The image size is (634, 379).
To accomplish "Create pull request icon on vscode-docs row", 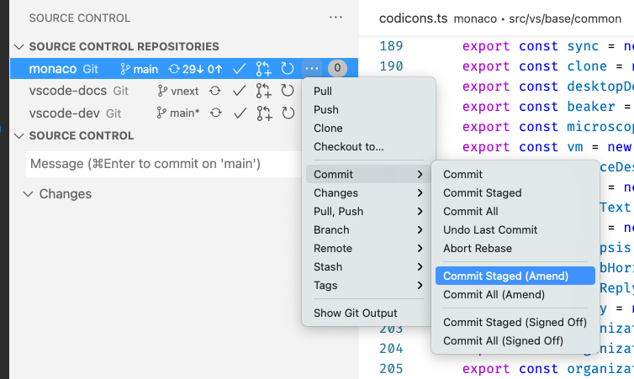I will pos(264,91).
